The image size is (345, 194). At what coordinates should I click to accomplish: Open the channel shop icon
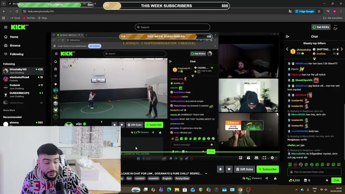pyautogui.click(x=305, y=181)
